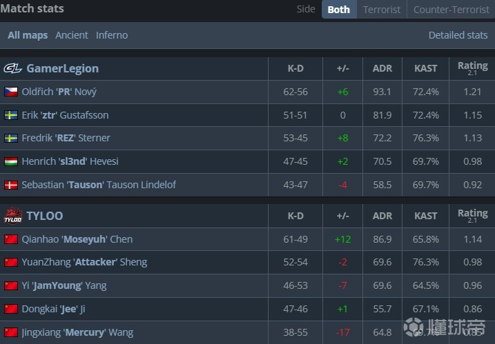The image size is (495, 344).
Task: Open the GamerLegion team page link
Action: click(62, 68)
